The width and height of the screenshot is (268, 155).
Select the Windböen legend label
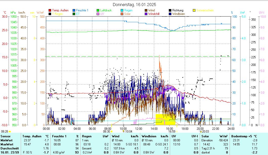(x=178, y=14)
